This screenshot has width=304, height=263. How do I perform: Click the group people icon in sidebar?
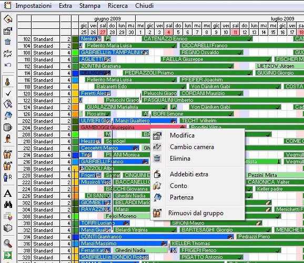point(8,154)
